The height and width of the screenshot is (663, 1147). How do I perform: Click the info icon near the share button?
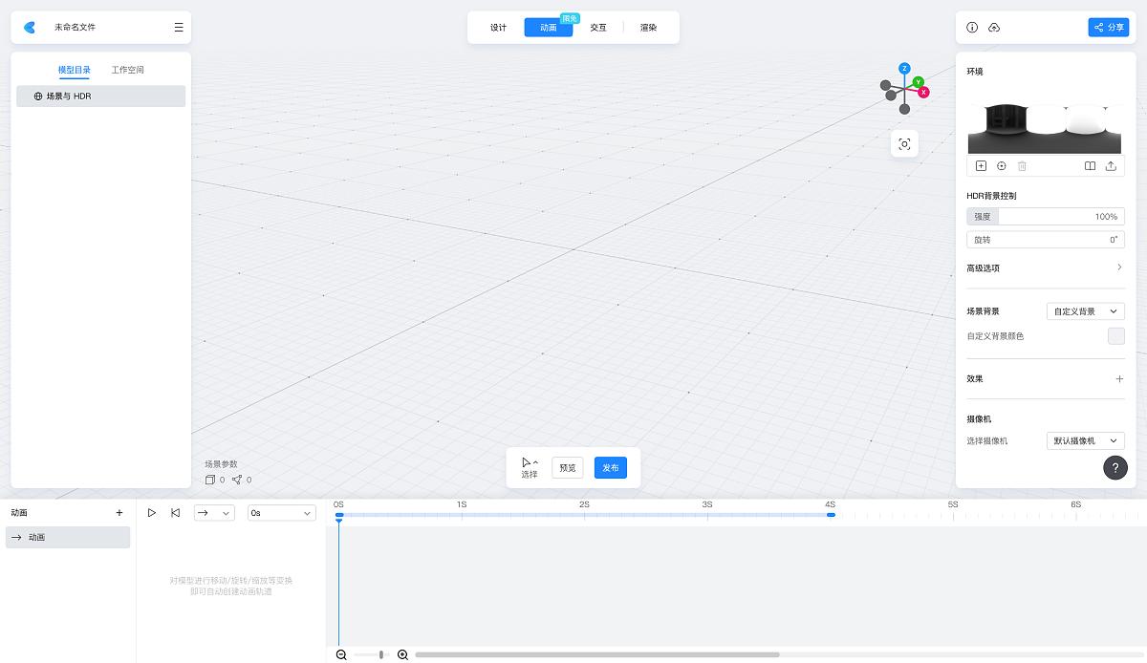(x=972, y=28)
